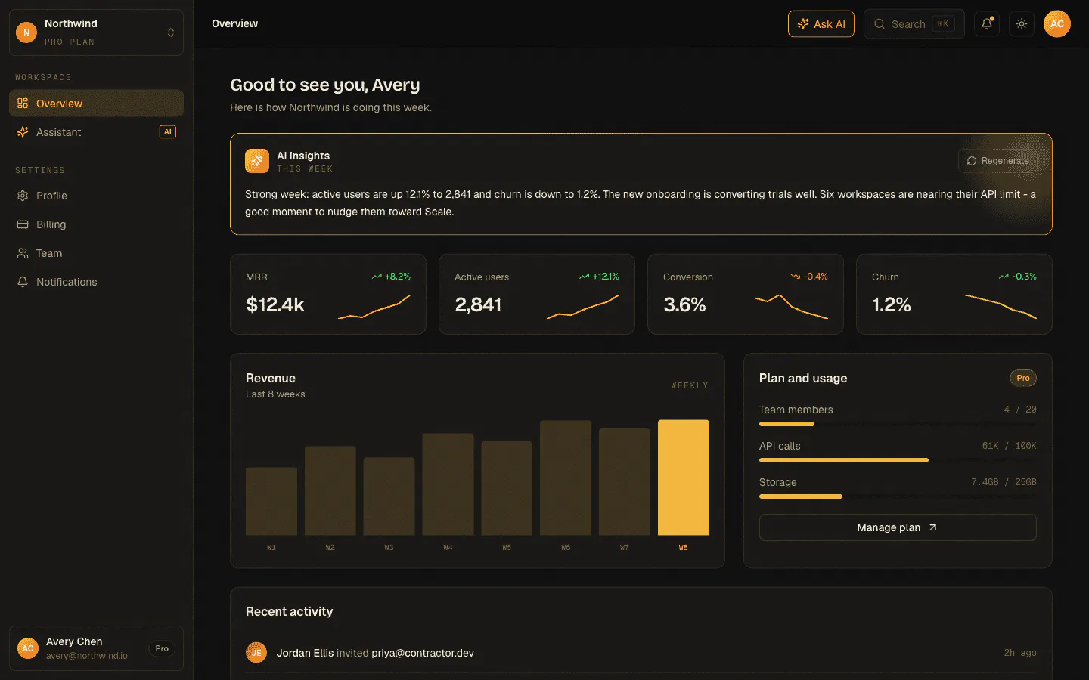Expand the Northwind workspace switcher chevron
The height and width of the screenshot is (680, 1089).
click(x=171, y=32)
